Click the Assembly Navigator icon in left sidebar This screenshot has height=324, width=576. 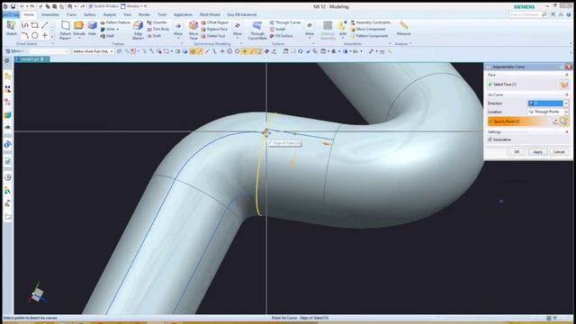click(x=8, y=76)
